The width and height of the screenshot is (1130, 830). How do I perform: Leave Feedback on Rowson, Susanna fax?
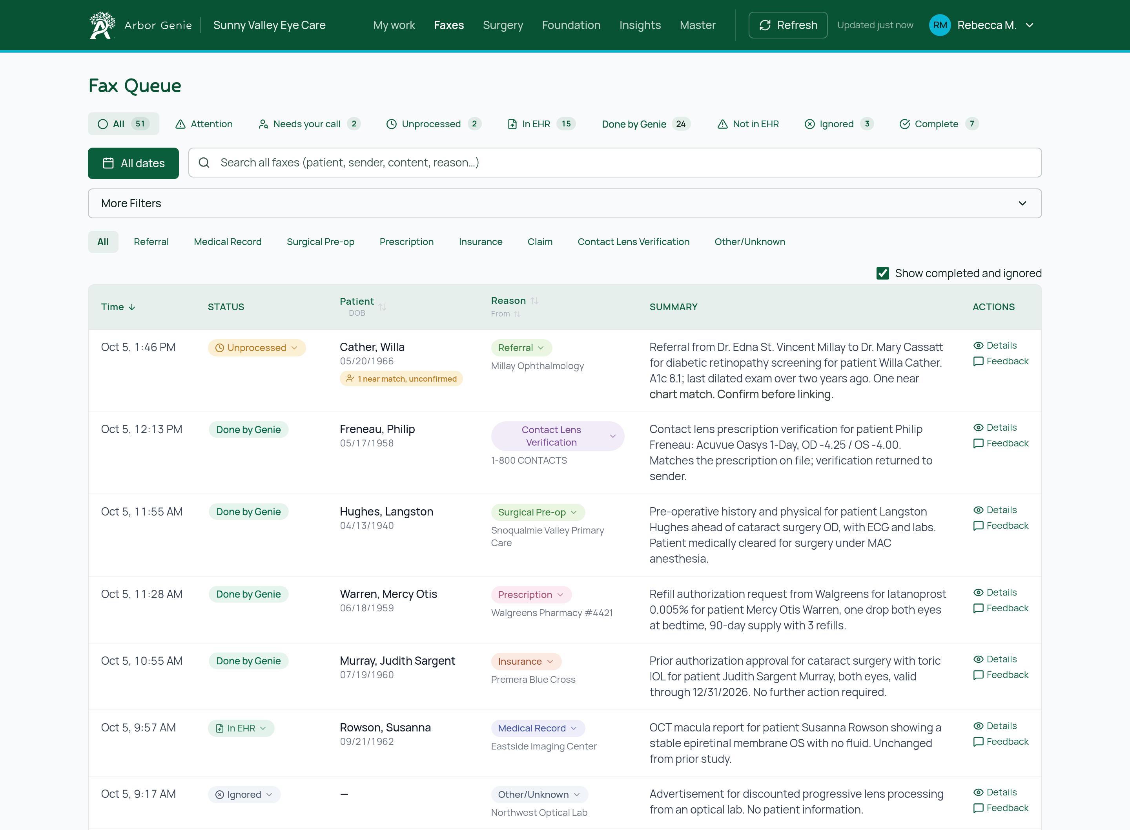(1001, 742)
